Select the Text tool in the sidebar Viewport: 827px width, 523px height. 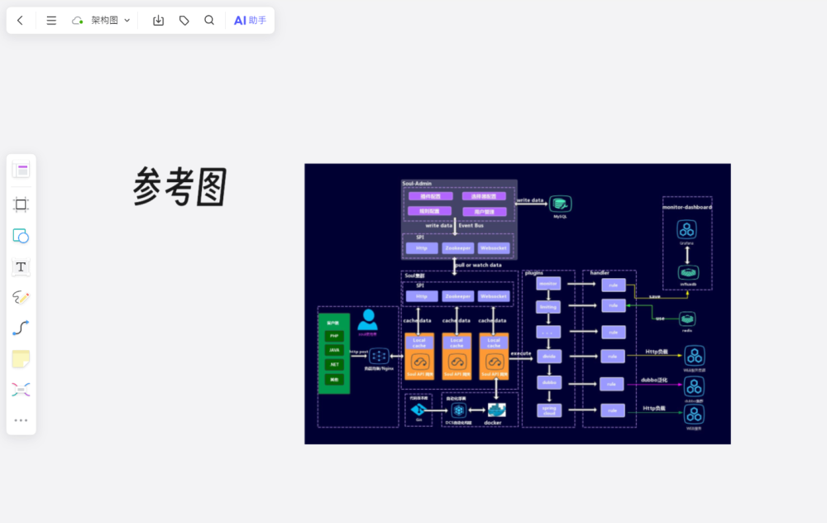(20, 266)
